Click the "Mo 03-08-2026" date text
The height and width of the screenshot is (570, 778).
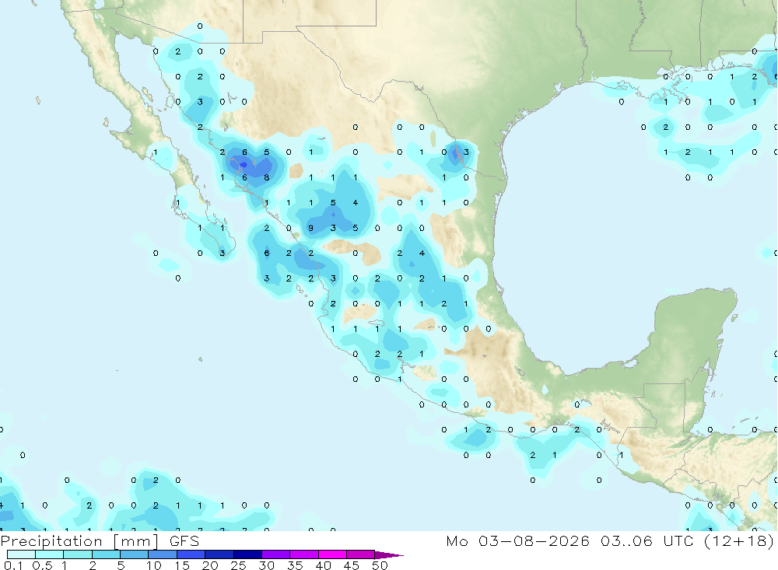517,541
